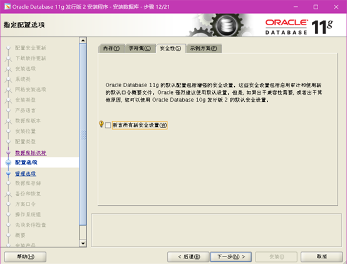Select the current 配置选项 step
347x264 pixels.
pos(26,162)
